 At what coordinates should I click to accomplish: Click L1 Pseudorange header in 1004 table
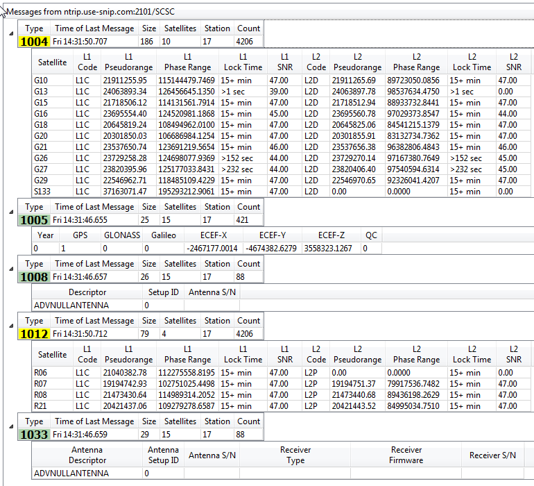pyautogui.click(x=129, y=62)
